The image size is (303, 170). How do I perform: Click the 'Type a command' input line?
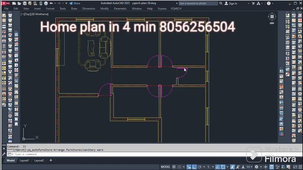tap(155, 154)
